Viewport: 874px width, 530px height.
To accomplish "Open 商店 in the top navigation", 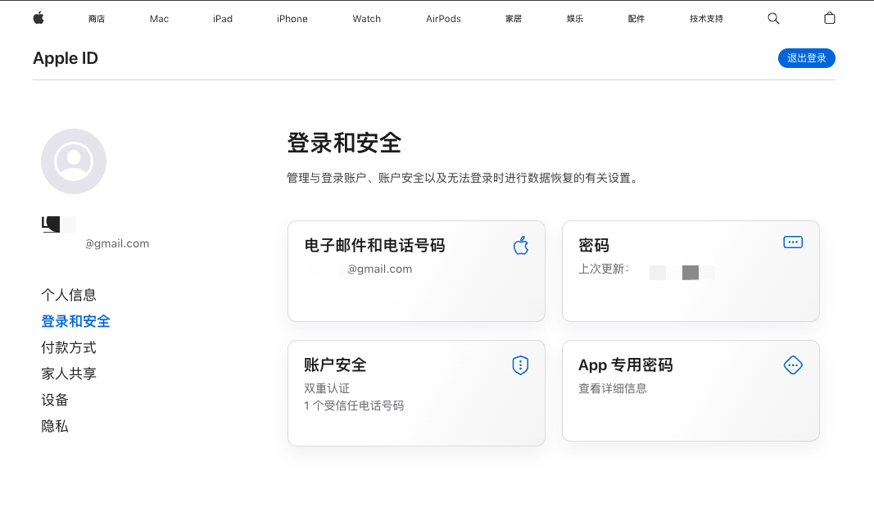I will coord(97,19).
